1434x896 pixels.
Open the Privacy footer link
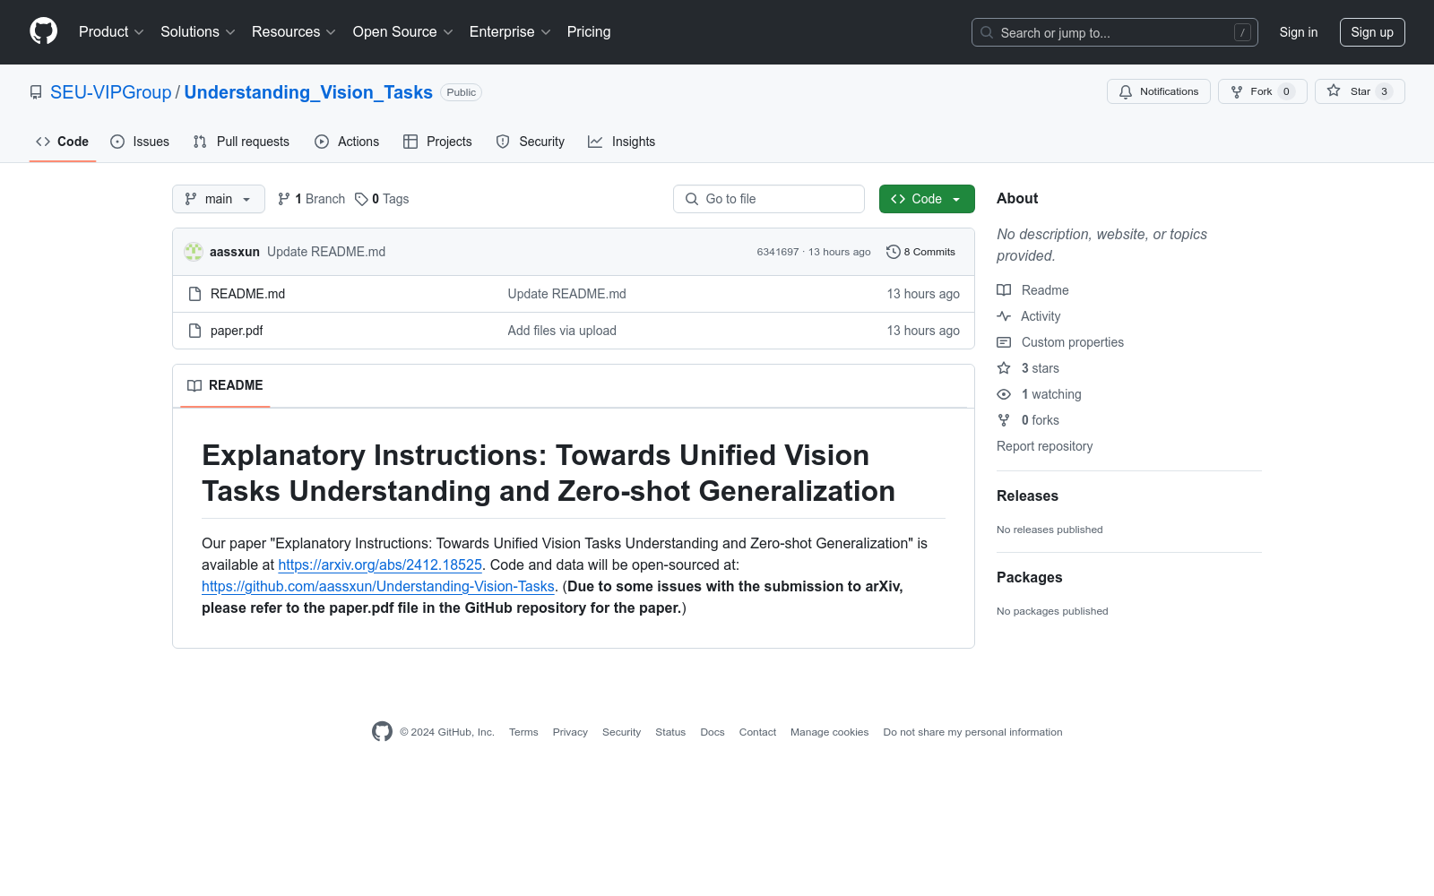[570, 732]
